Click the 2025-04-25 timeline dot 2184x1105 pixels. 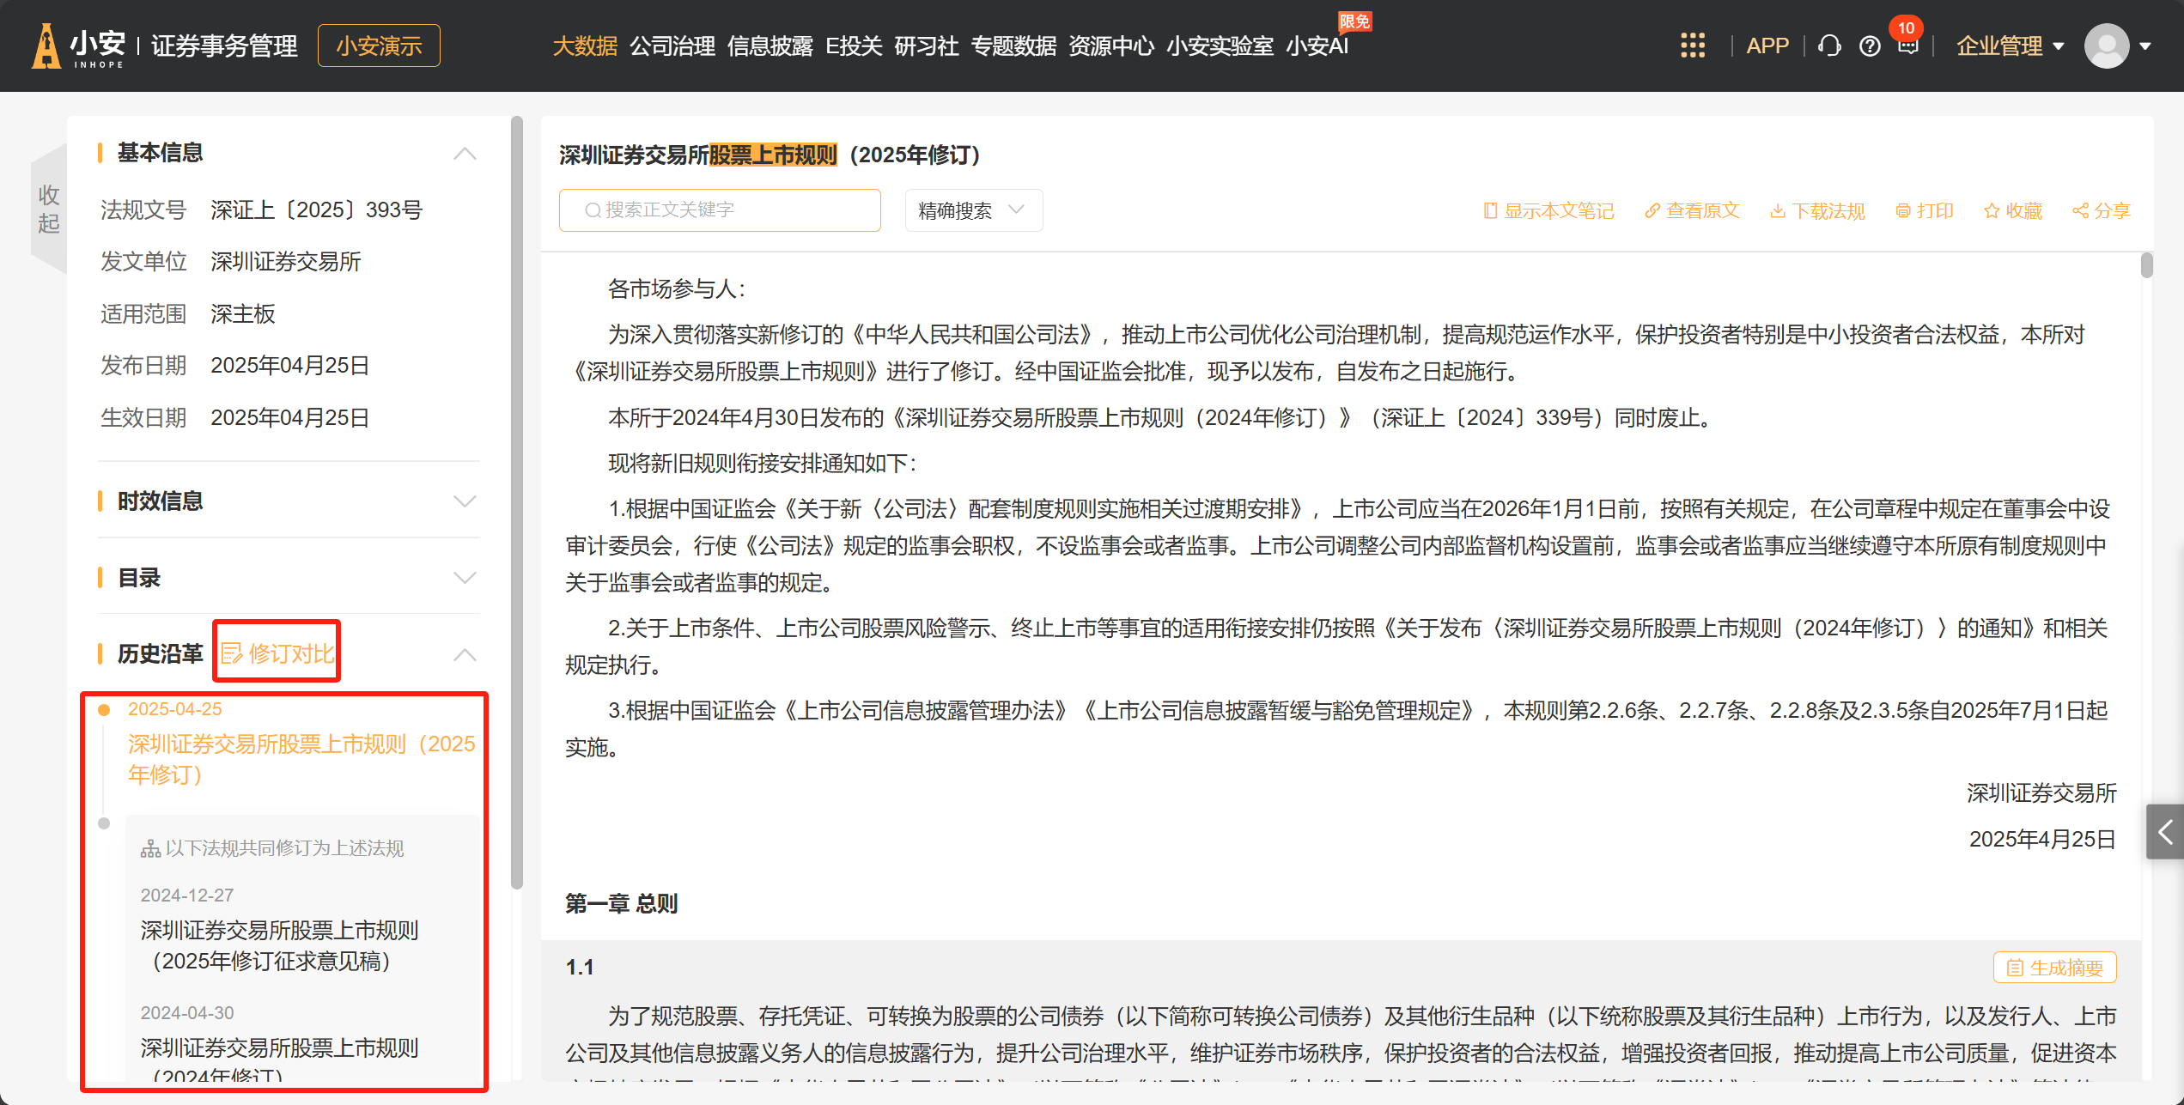pyautogui.click(x=104, y=709)
